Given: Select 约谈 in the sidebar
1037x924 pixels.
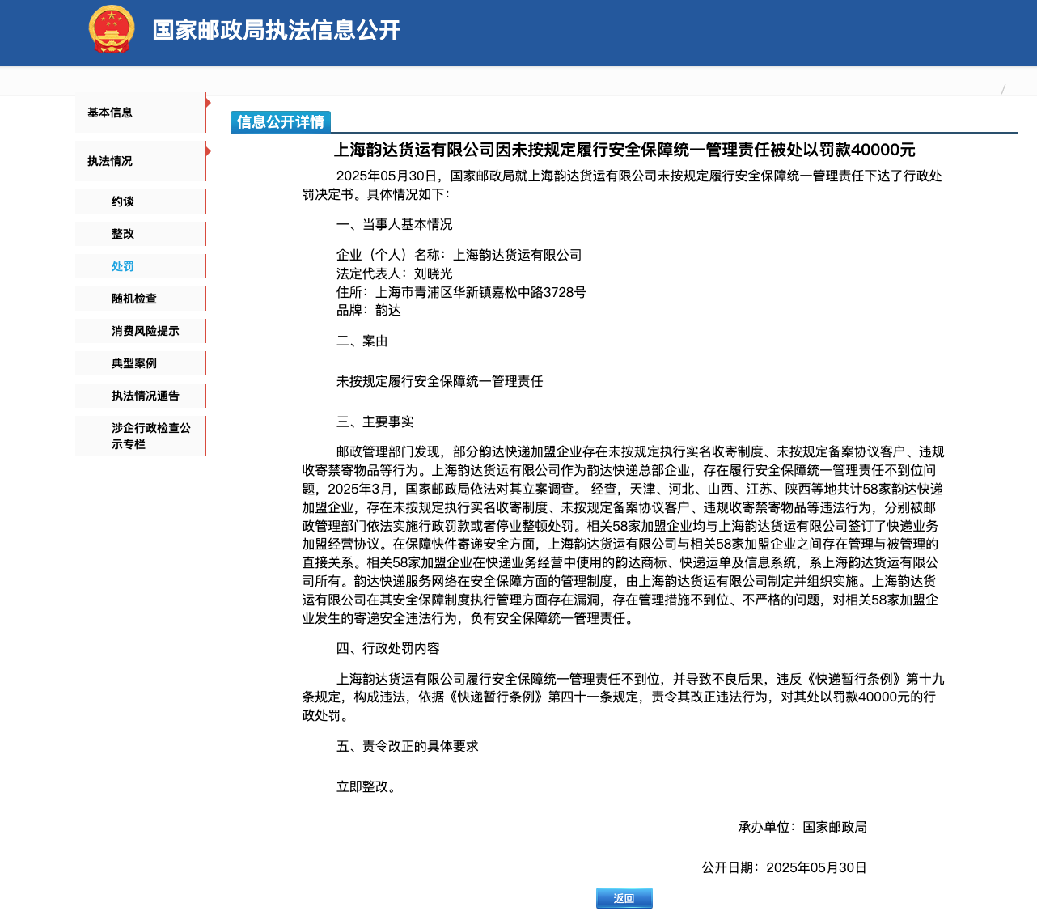Looking at the screenshot, I should [x=123, y=201].
